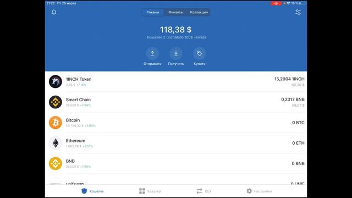Tap the 0 BTC balance
Viewport: 352px width, 198px height.
click(298, 123)
